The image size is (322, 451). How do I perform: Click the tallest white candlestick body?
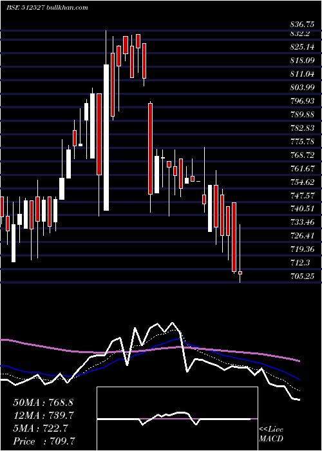click(x=106, y=137)
